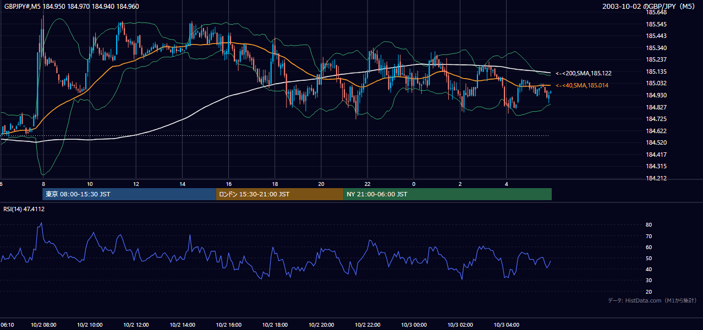The width and height of the screenshot is (703, 330).
Task: Open the HistData.com data source credit
Action: coord(652,300)
